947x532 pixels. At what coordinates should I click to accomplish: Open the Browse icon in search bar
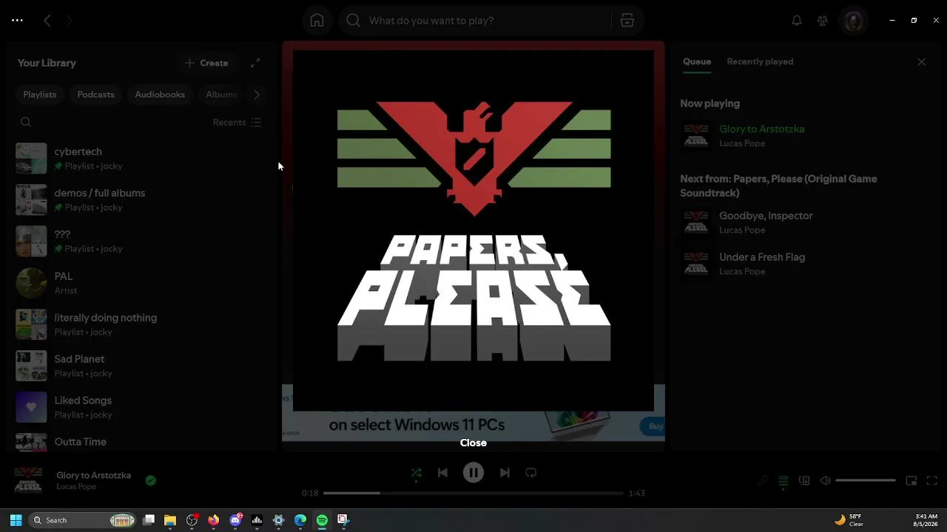tap(627, 21)
